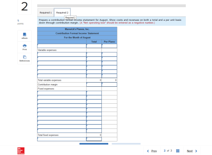Switch to the Required 1 tab
The height and width of the screenshot is (155, 212).
tap(45, 13)
